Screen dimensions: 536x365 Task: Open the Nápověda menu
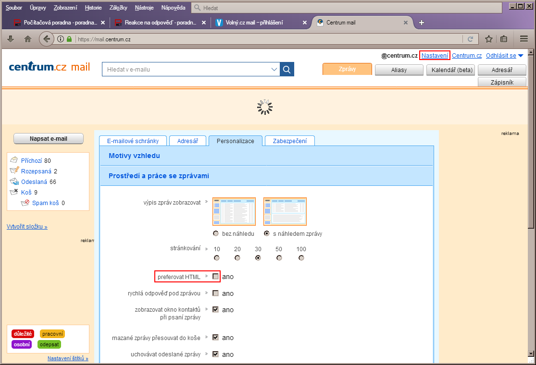174,8
